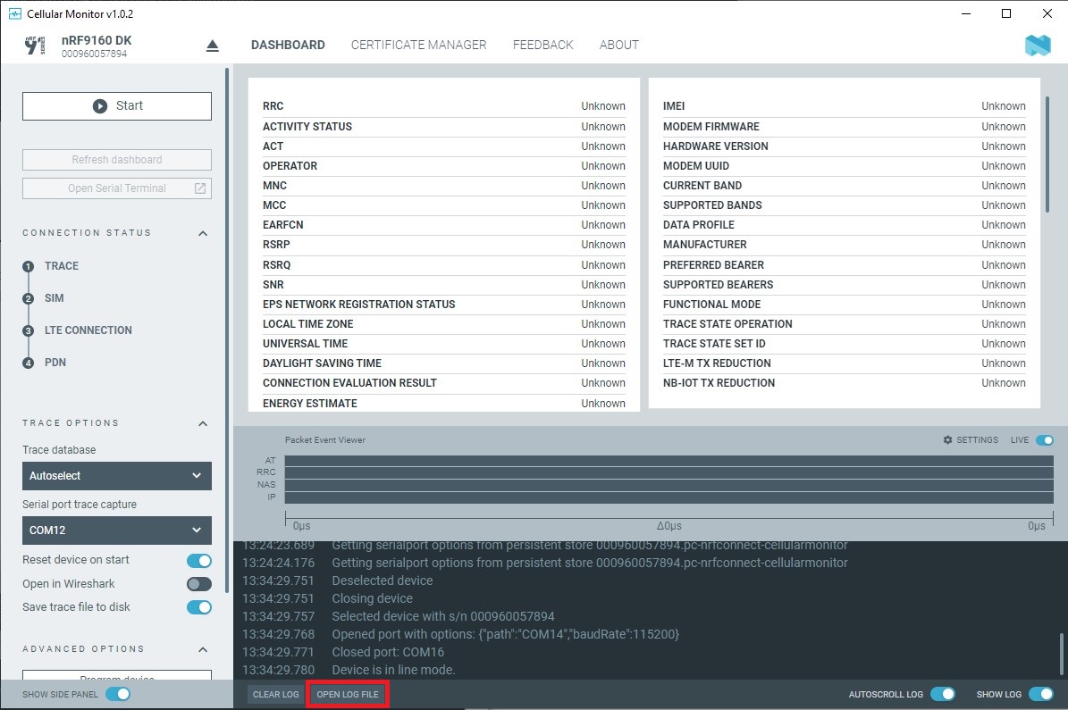Click the SIM step 2 indicator
Viewport: 1068px width, 710px height.
pyautogui.click(x=28, y=298)
